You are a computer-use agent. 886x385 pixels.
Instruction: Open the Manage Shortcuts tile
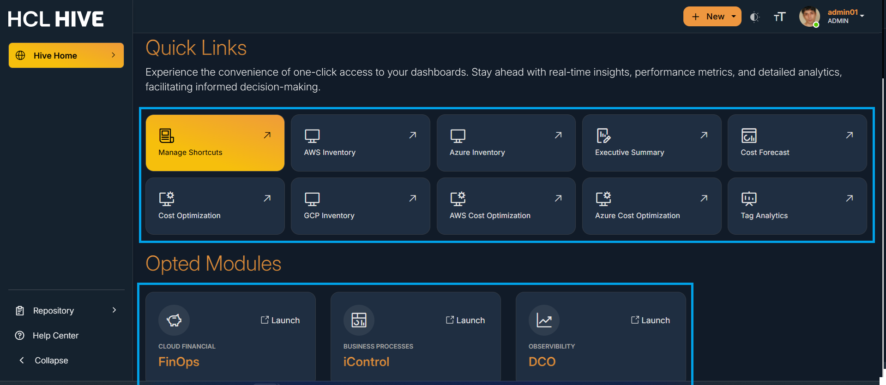[215, 143]
